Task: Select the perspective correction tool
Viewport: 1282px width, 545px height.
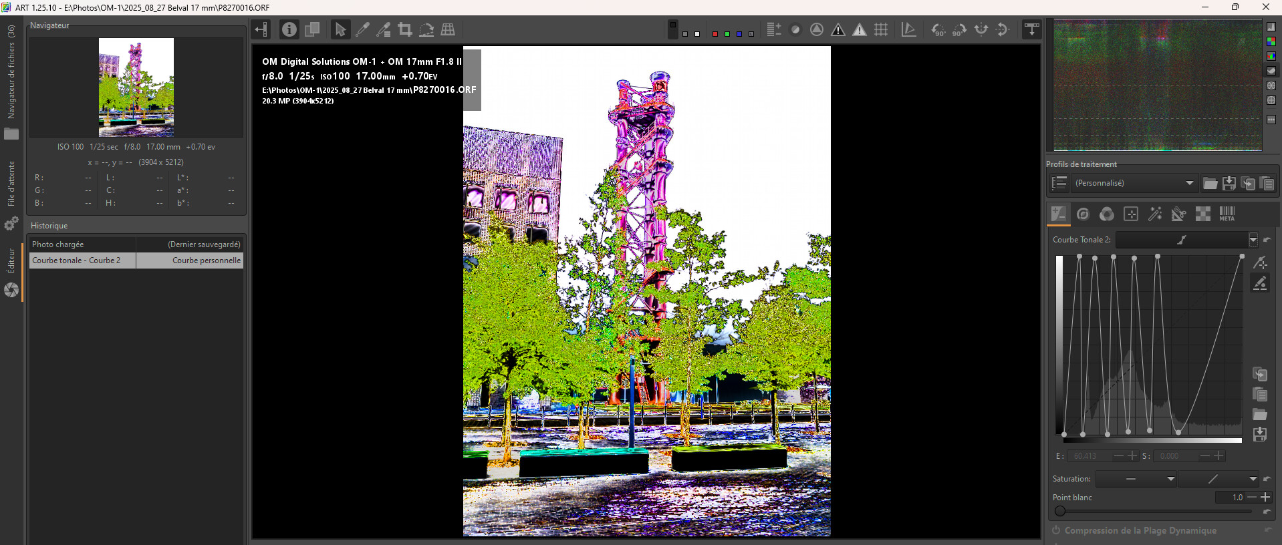Action: click(x=448, y=29)
